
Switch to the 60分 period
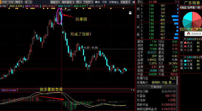tap(5, 2)
